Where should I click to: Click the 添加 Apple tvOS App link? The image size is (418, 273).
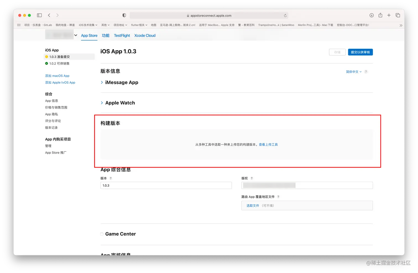[x=60, y=82]
